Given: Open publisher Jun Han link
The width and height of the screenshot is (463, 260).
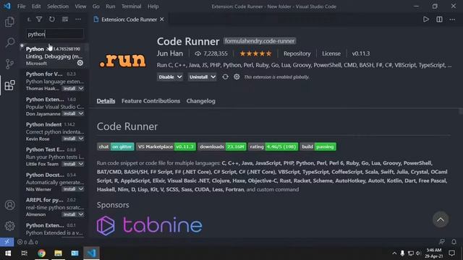Looking at the screenshot, I should 170,53.
